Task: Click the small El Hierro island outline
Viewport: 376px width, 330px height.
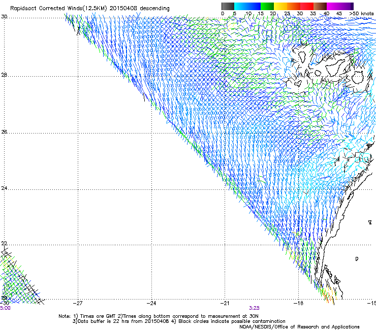Action: (x=298, y=83)
